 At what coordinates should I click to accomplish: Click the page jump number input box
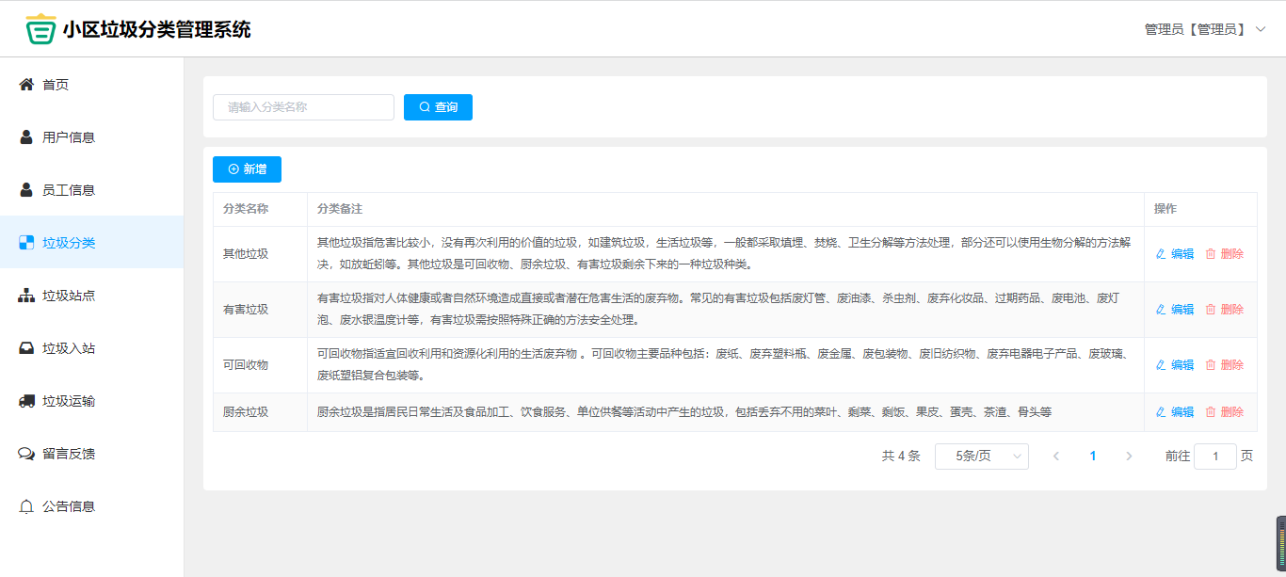[1214, 457]
